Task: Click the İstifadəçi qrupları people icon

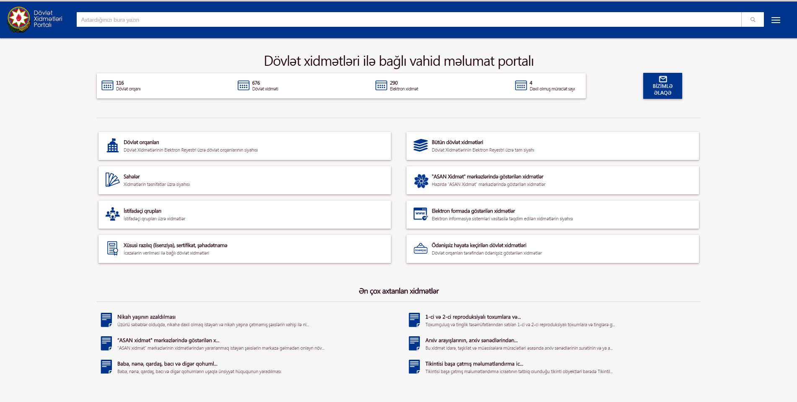Action: [x=112, y=214]
